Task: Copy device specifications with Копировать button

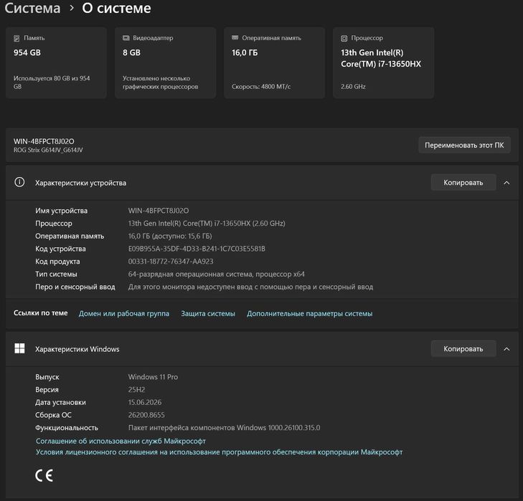Action: [463, 182]
